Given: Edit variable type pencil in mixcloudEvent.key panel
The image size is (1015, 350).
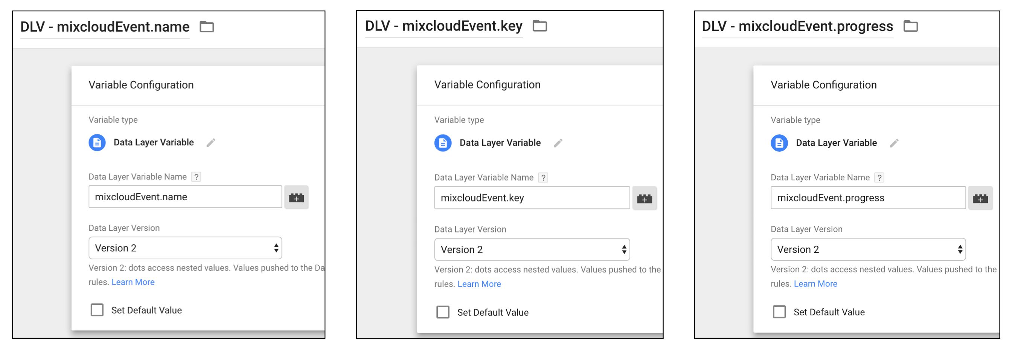Looking at the screenshot, I should 558,143.
